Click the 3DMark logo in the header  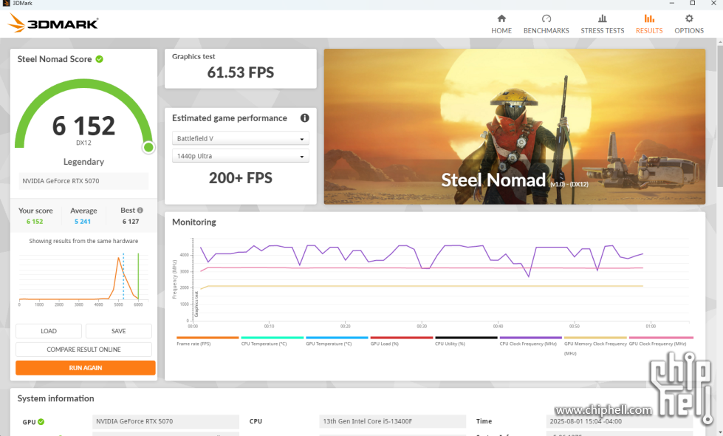[x=53, y=23]
